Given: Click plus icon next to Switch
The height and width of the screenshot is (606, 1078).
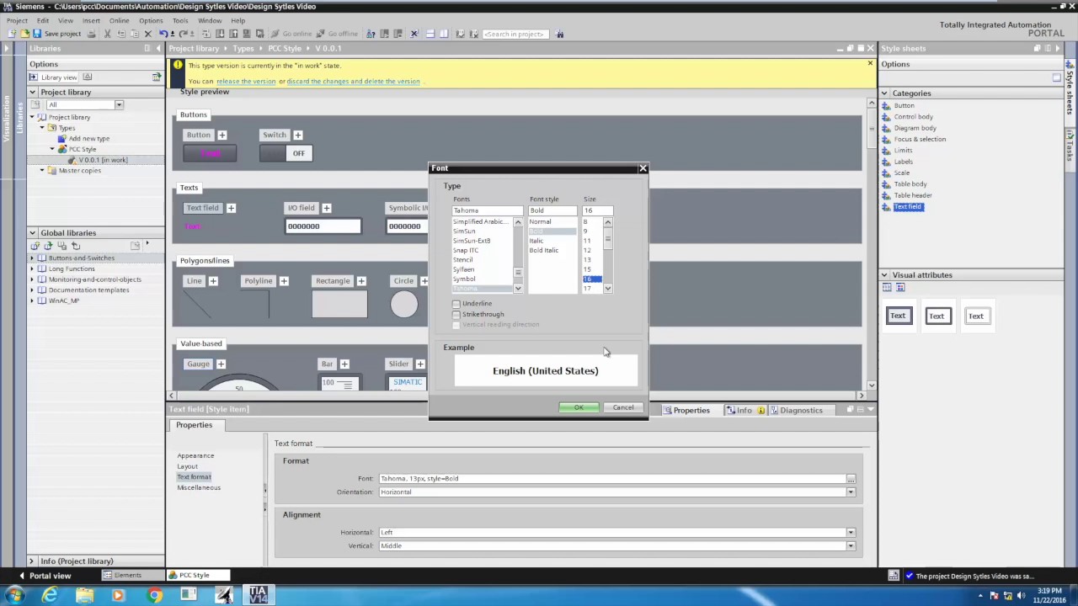Looking at the screenshot, I should (297, 135).
